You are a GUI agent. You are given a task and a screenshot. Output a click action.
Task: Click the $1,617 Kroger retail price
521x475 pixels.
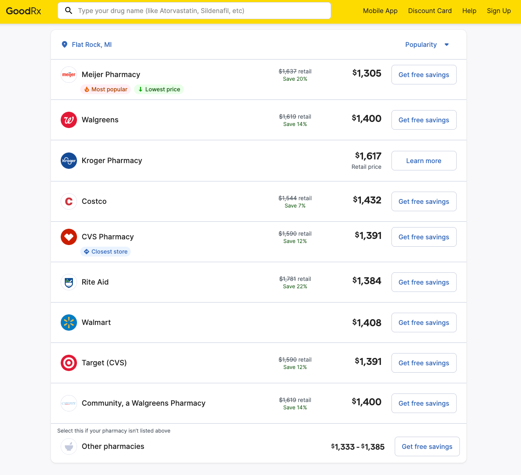click(x=368, y=156)
